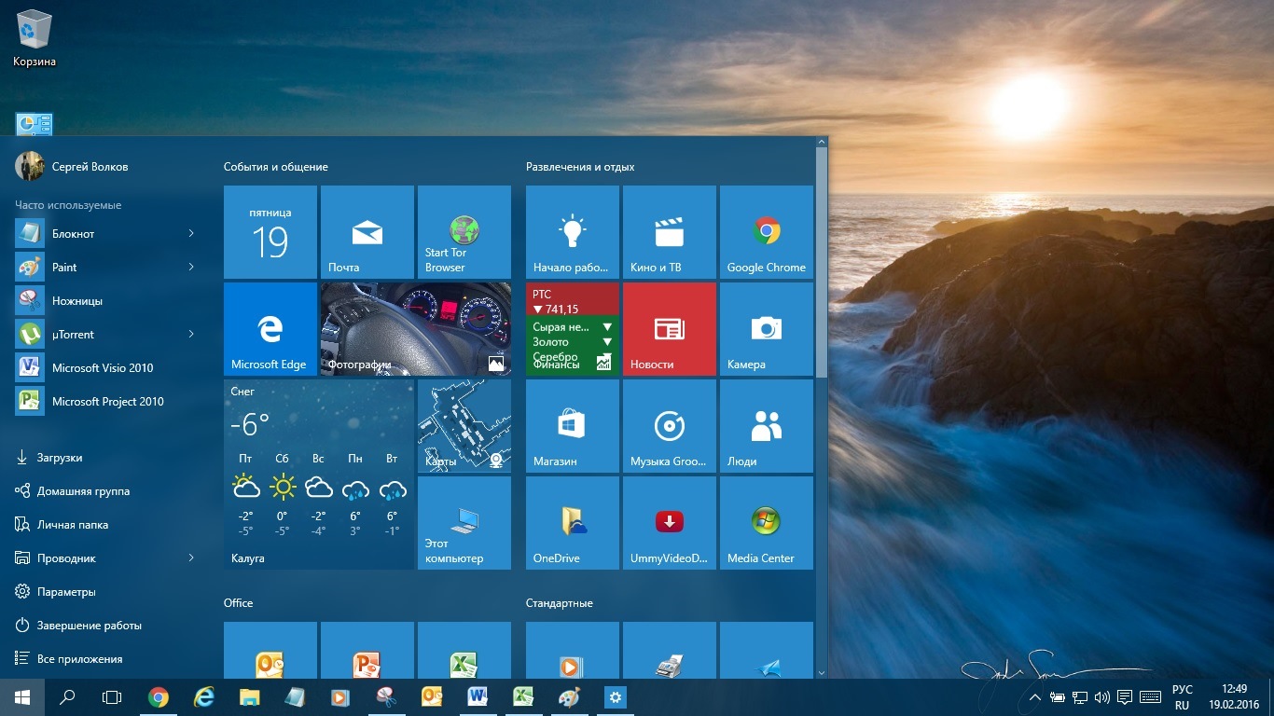Show hidden system tray icons
1274x716 pixels.
click(x=1034, y=697)
